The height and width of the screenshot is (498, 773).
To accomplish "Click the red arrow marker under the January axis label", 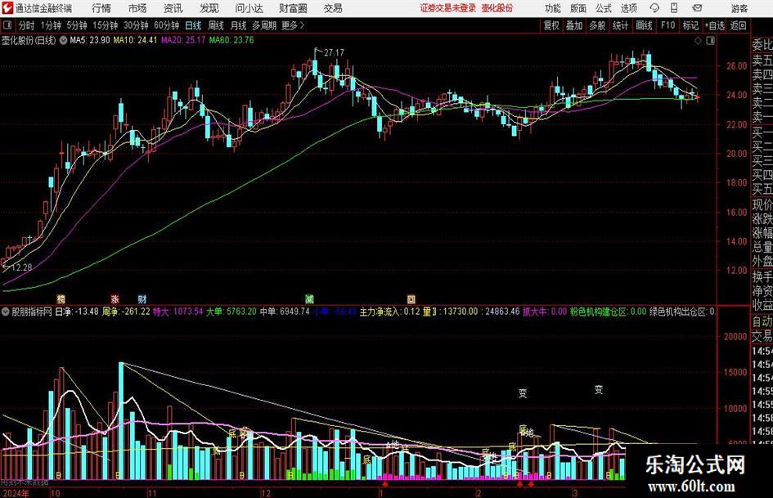I will click(385, 485).
